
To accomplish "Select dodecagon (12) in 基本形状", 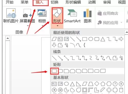I will [60, 90].
